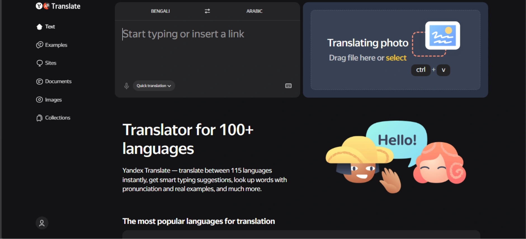Click the select link for photo upload

pos(396,58)
